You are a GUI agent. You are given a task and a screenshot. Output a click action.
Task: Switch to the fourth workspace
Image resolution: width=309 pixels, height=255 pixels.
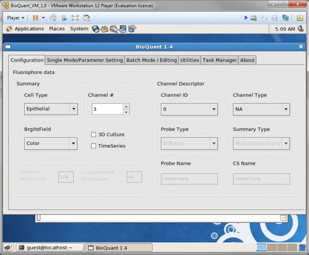[292, 247]
